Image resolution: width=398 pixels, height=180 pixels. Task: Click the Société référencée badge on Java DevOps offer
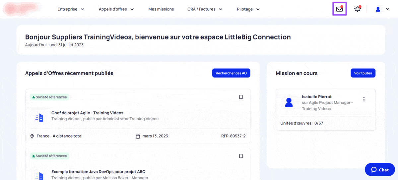tap(49, 156)
